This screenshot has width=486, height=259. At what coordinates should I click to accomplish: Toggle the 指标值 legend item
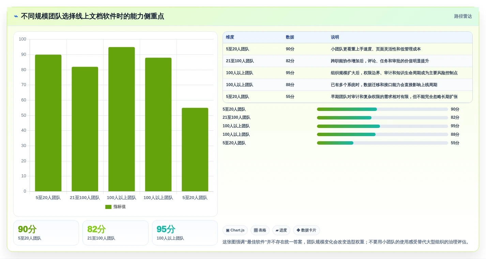[116, 207]
